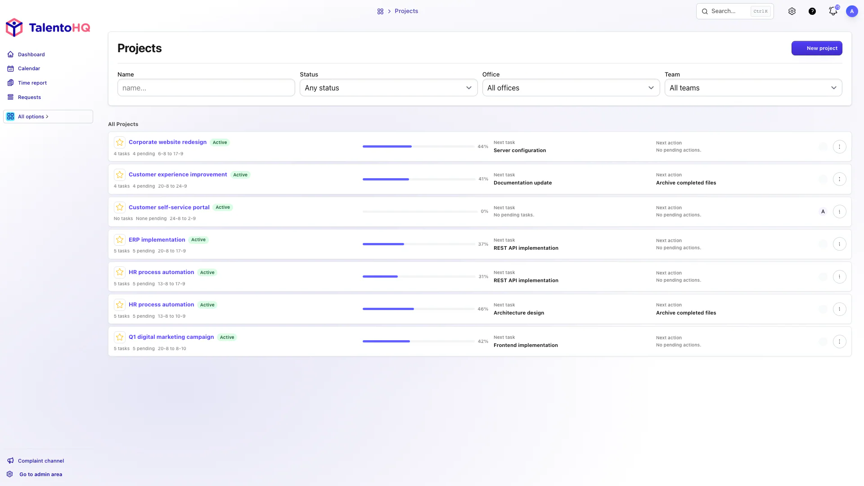Click the admin area gear icon
The image size is (864, 486).
(10, 474)
